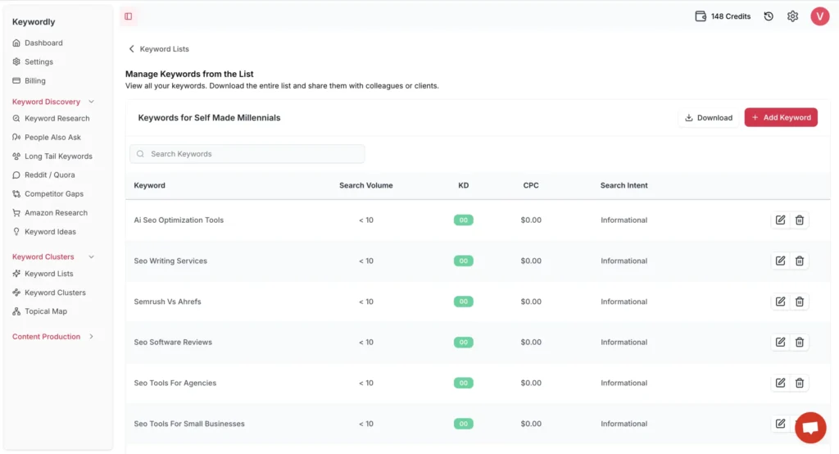This screenshot has height=454, width=839.
Task: Click the Search Volume column header
Action: (x=366, y=186)
